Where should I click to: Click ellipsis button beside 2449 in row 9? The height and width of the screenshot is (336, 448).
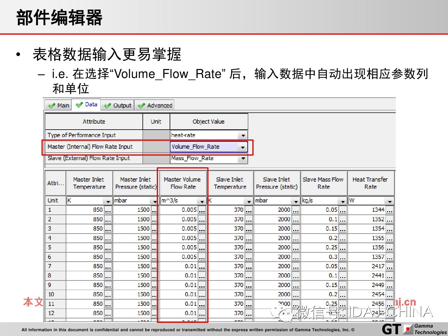pyautogui.click(x=389, y=285)
